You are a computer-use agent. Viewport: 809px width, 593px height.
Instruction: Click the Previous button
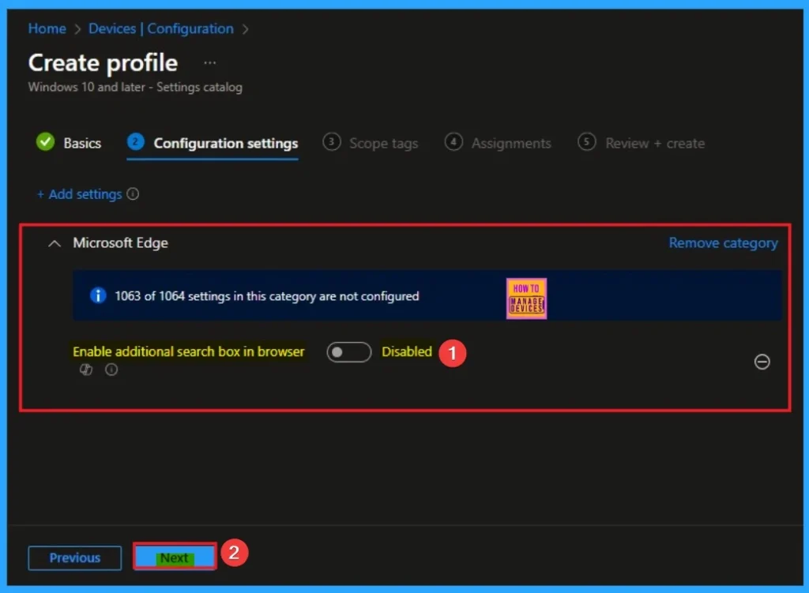(75, 558)
